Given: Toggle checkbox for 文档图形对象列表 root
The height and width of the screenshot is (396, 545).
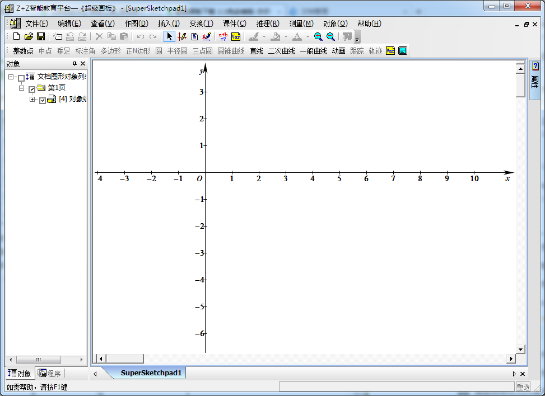Looking at the screenshot, I should pos(21,78).
